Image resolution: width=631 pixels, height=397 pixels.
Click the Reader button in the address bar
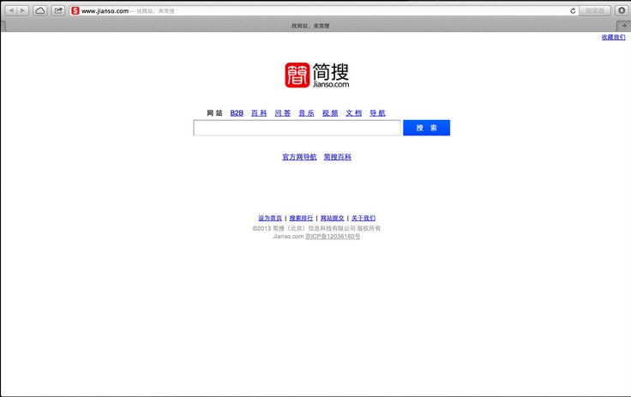(595, 11)
